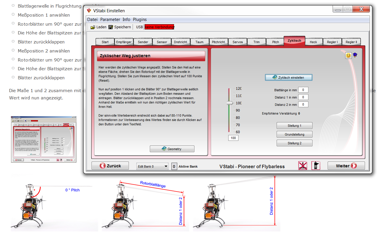The width and height of the screenshot is (381, 237).
Task: Click the Laden open-folder icon
Action: click(93, 27)
